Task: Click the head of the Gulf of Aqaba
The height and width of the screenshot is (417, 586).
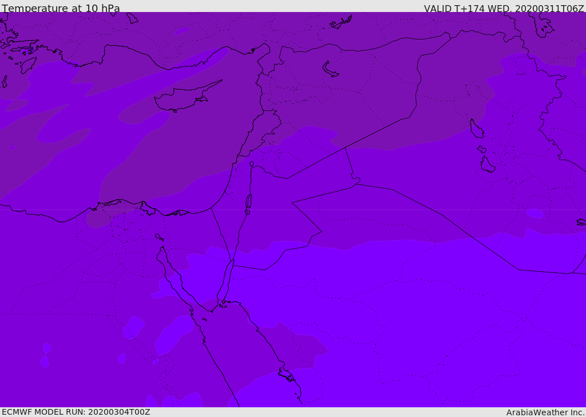Action: coord(233,261)
